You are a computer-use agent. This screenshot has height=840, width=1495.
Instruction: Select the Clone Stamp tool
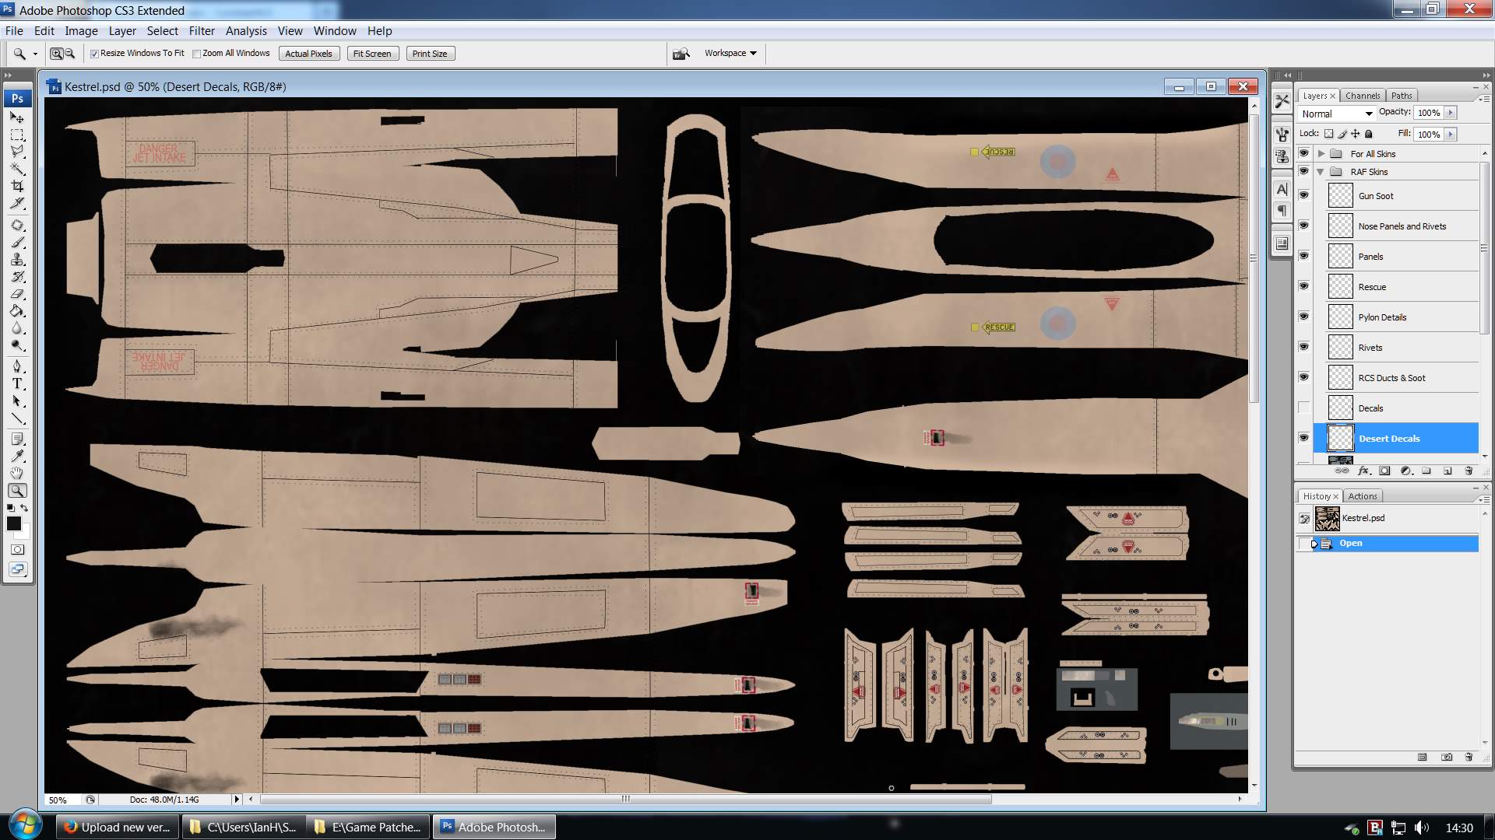point(17,260)
